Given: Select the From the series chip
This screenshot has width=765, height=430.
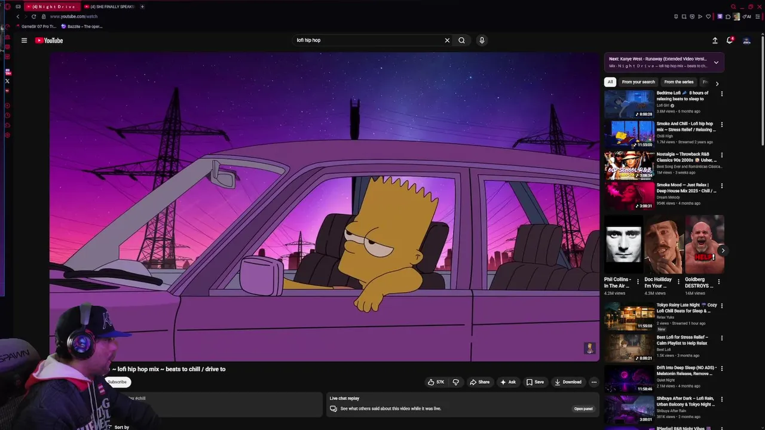Looking at the screenshot, I should point(679,82).
